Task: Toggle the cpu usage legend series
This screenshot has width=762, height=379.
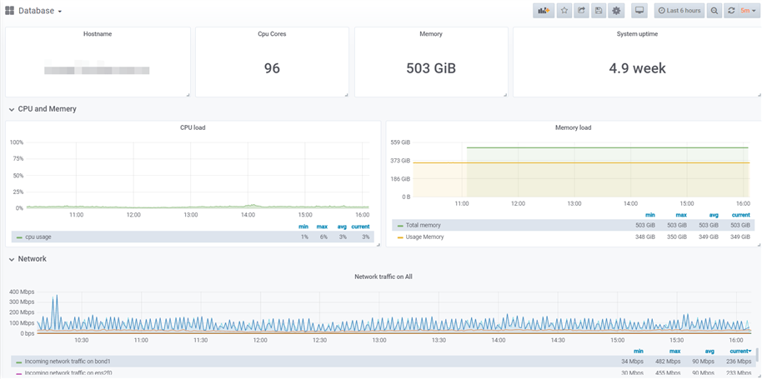Action: pyautogui.click(x=38, y=237)
